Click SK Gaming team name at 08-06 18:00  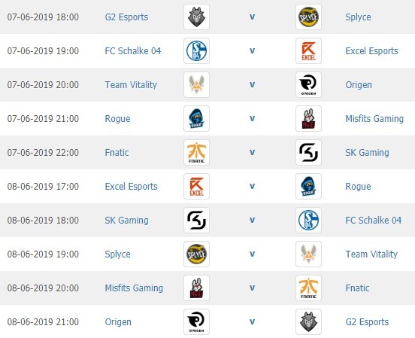(x=126, y=221)
